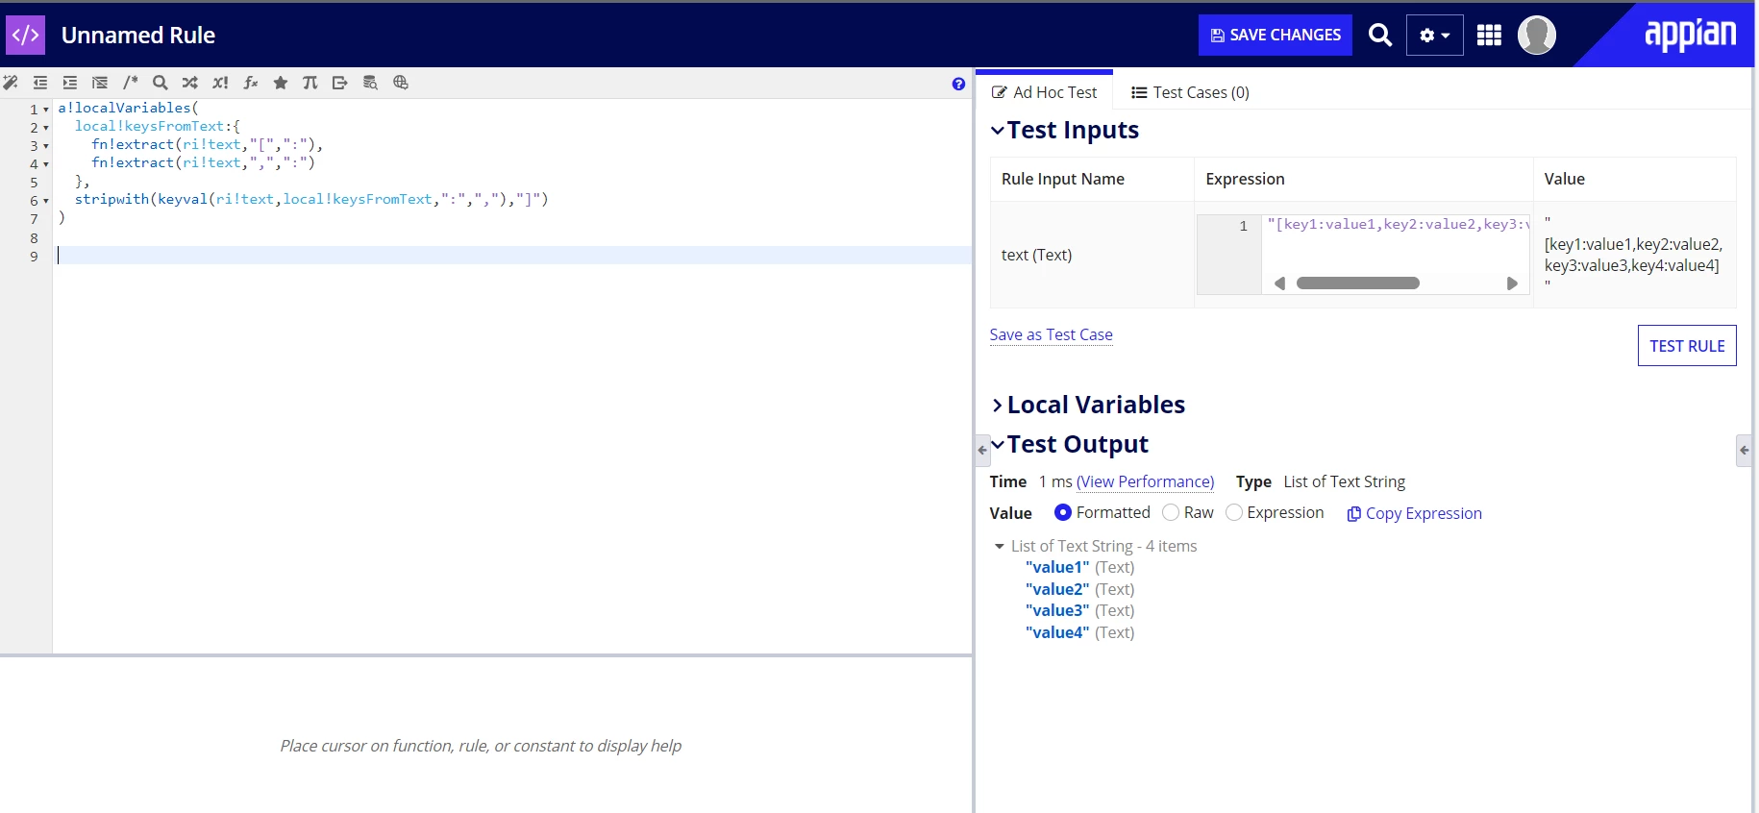Click the indent lines toolbar icon

(70, 83)
